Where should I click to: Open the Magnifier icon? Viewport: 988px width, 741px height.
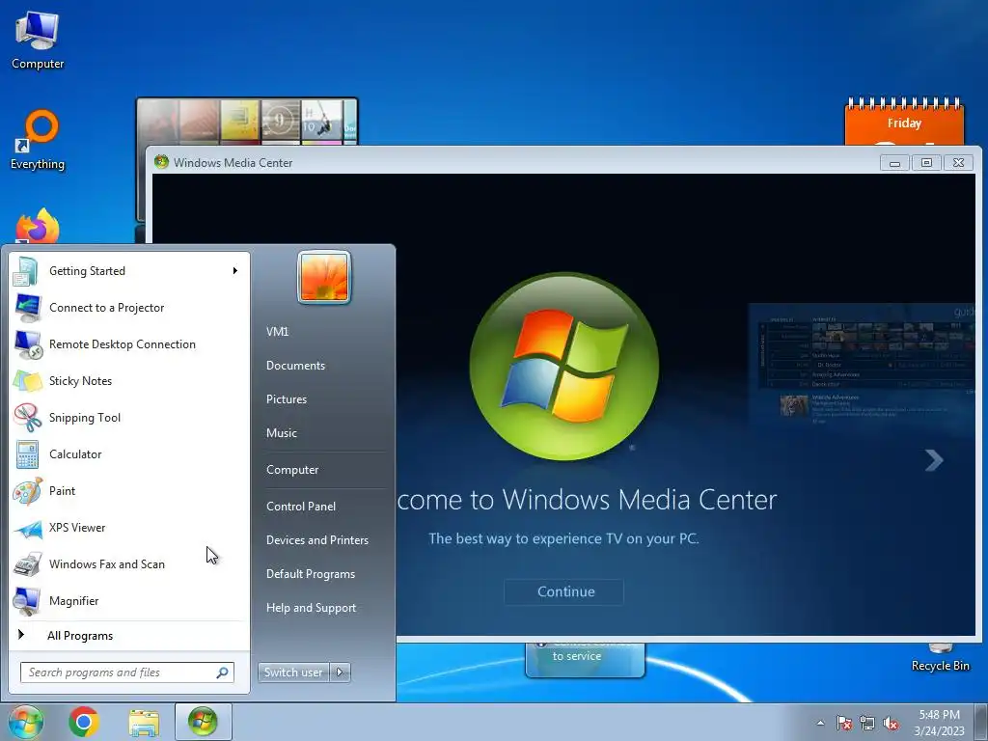[x=27, y=601]
